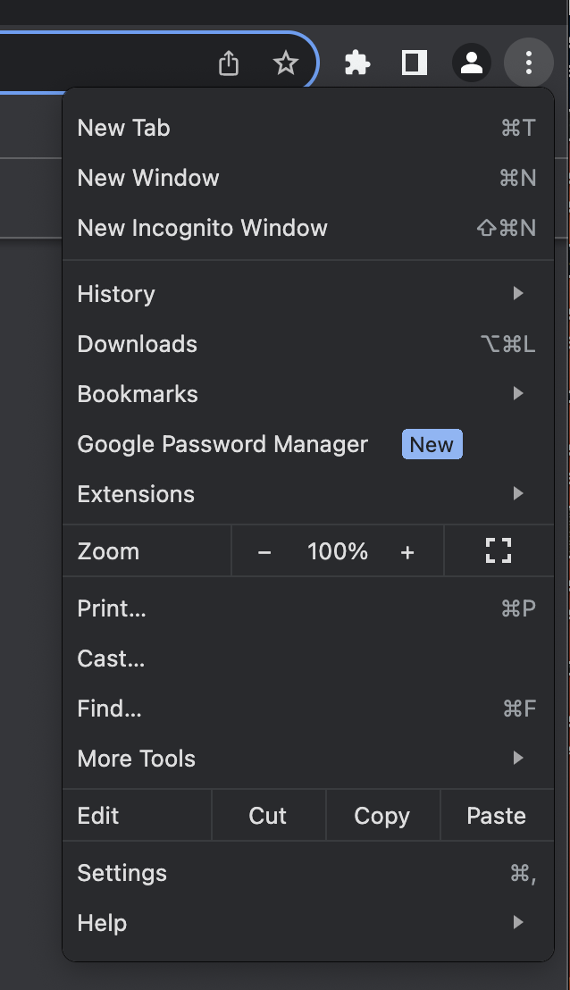Open the Extensions puzzle piece icon

pos(357,63)
